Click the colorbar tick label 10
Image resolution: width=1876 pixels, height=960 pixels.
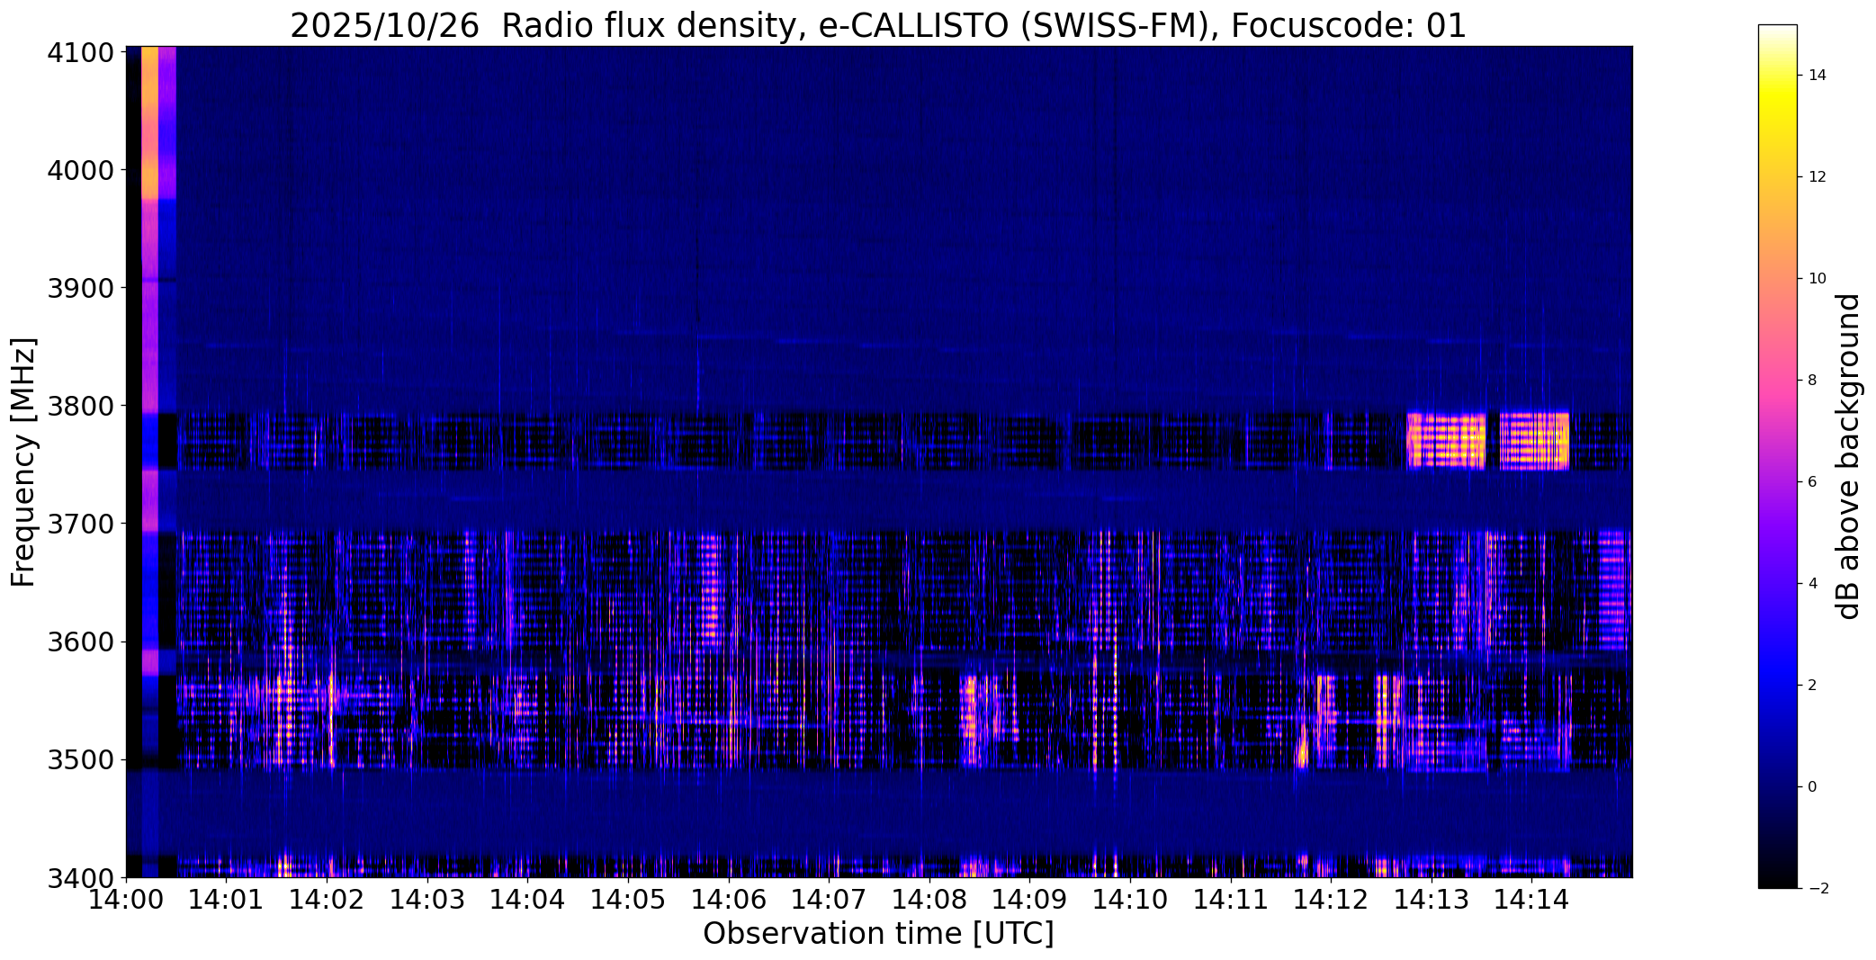point(1817,279)
